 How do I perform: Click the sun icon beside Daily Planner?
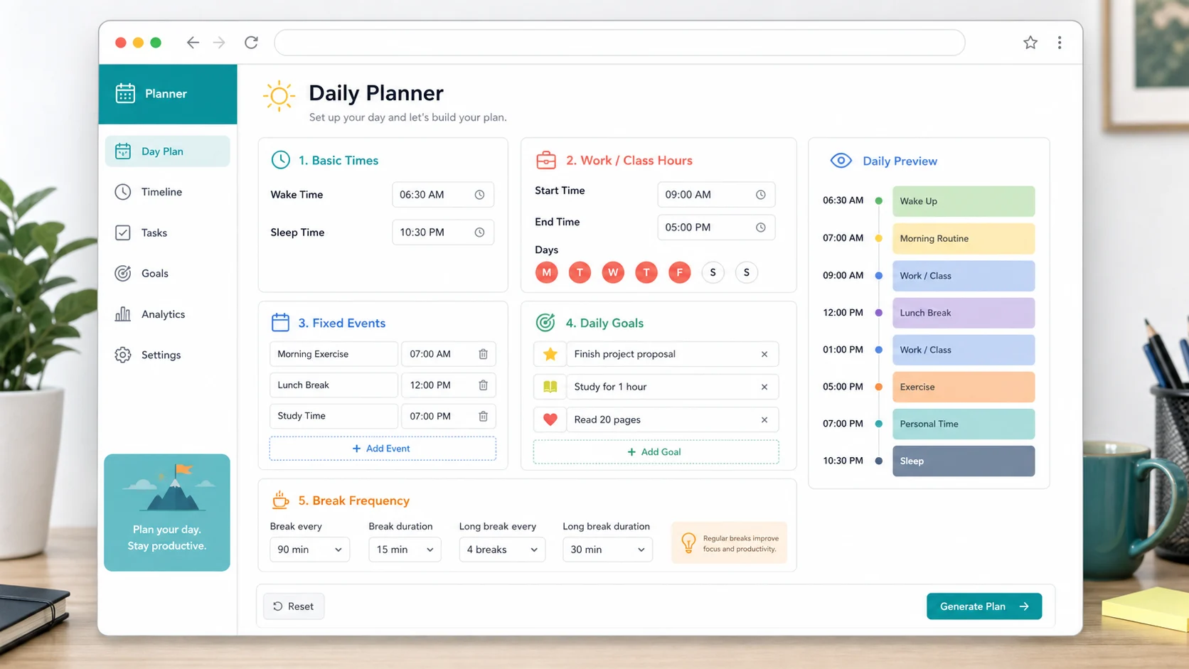point(279,95)
